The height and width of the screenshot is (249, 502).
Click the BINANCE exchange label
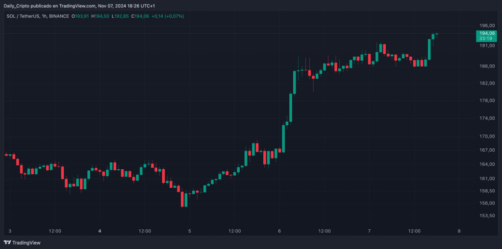click(x=58, y=16)
